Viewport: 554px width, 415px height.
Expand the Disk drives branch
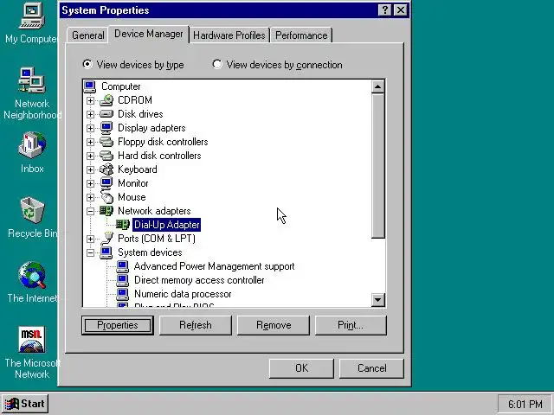[x=90, y=114]
